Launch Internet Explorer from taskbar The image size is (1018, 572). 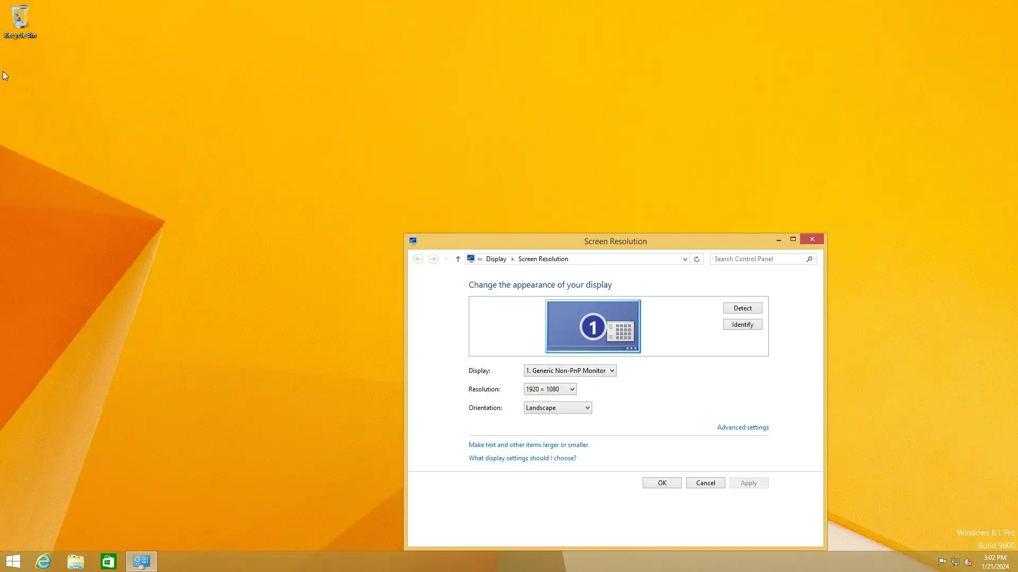43,561
